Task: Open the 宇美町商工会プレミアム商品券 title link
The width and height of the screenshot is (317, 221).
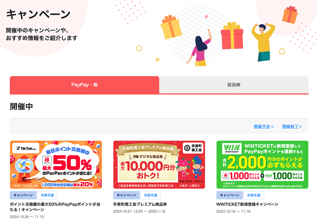Action: 140,204
